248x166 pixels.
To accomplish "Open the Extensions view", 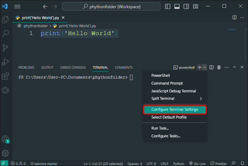I will [x=5, y=76].
